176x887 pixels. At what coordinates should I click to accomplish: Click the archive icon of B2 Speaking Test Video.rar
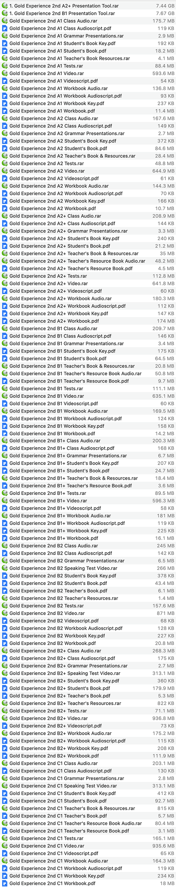click(x=5, y=568)
